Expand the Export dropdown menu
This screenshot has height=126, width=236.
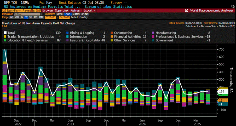point(89,10)
